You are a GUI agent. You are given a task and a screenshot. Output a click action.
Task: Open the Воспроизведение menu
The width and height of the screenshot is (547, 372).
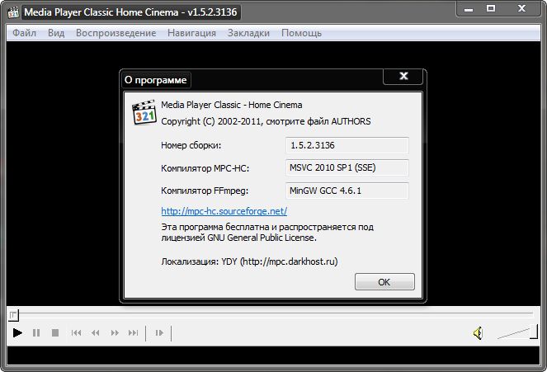(116, 33)
